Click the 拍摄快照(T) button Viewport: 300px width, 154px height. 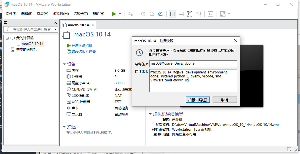pyautogui.click(x=198, y=100)
